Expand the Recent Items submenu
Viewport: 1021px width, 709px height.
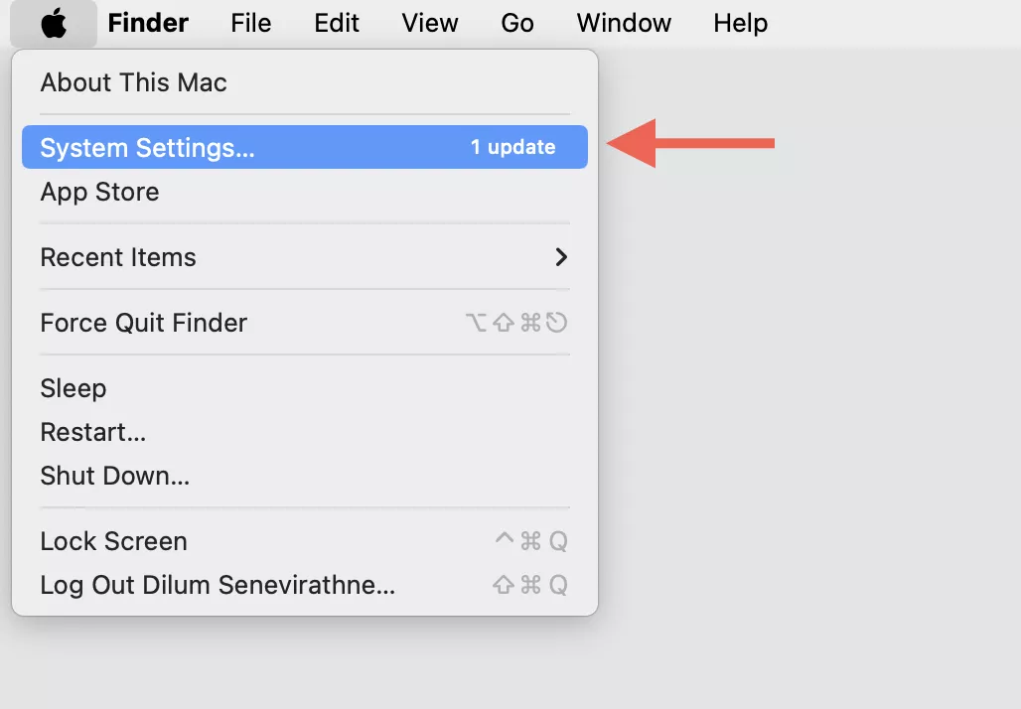click(305, 257)
